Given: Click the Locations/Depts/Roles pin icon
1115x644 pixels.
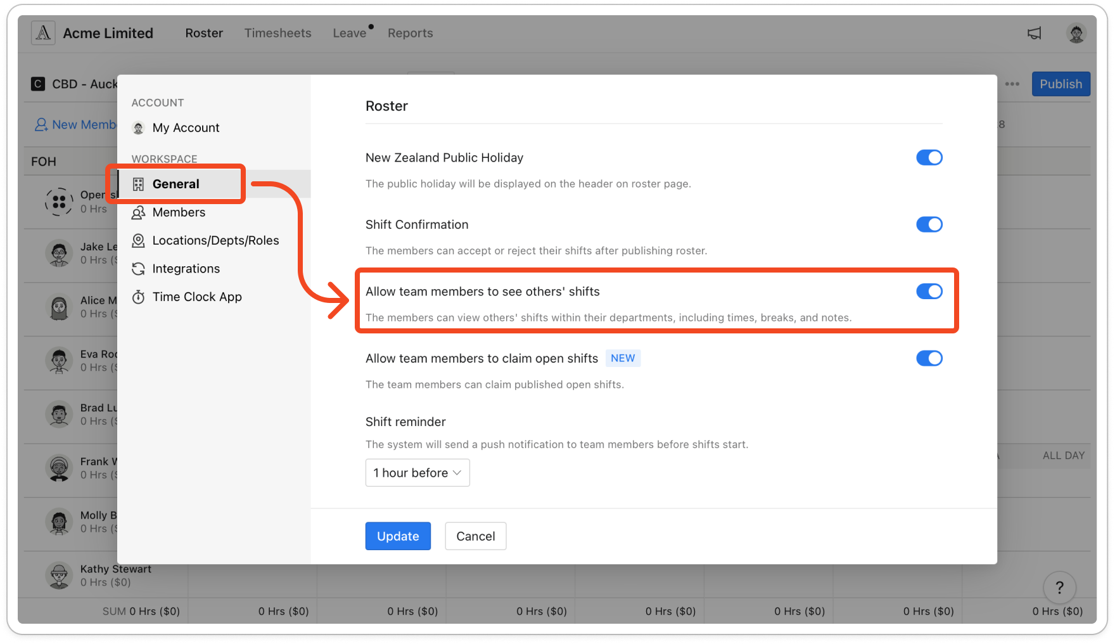Looking at the screenshot, I should click(x=138, y=241).
